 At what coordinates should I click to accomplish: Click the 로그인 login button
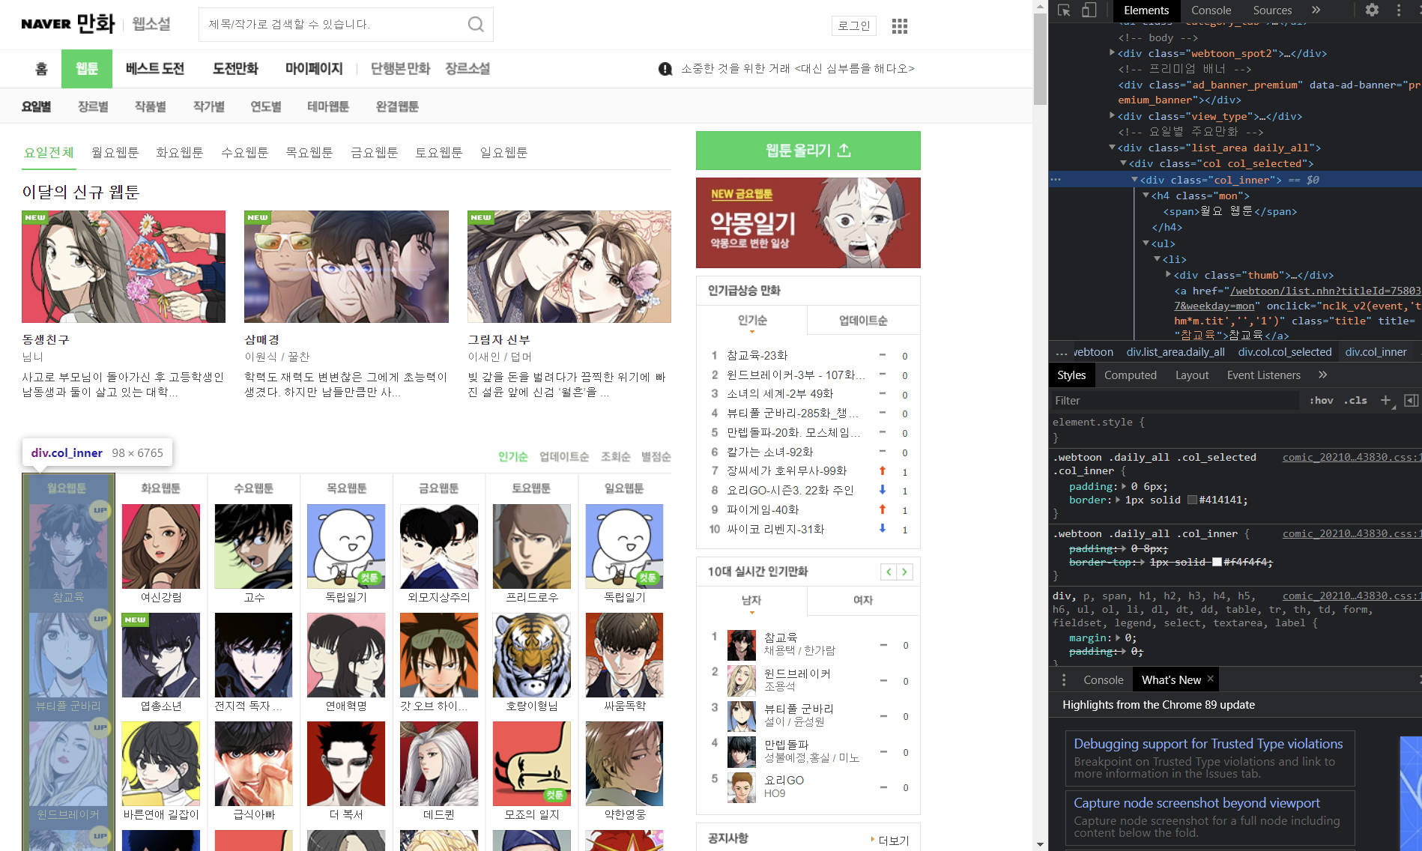854,25
